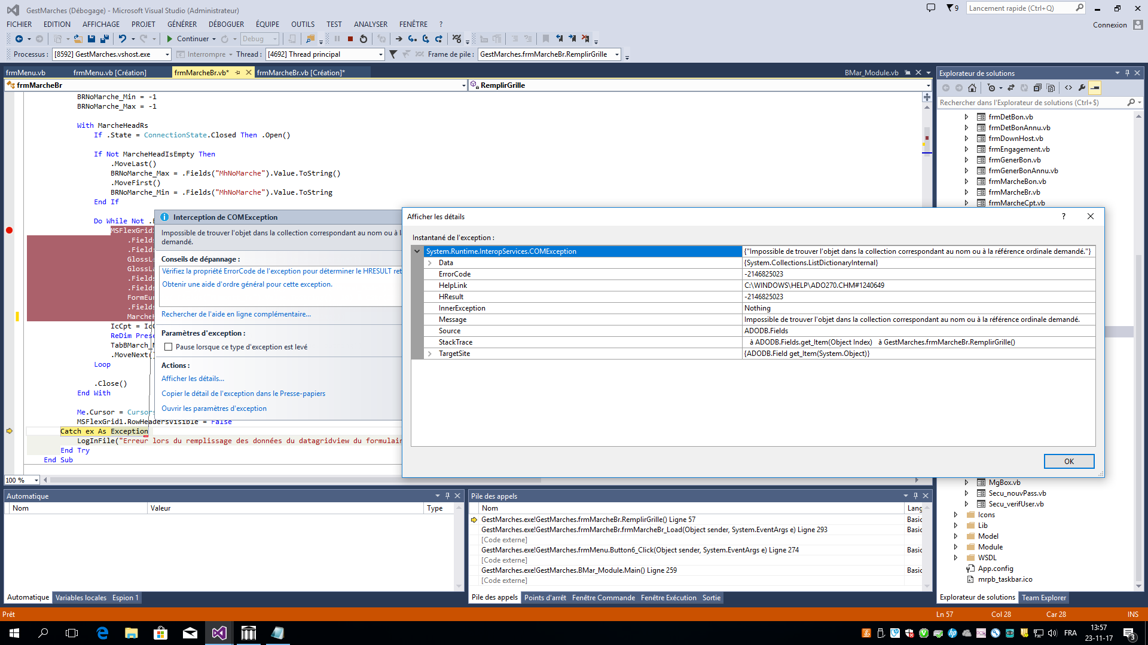Click the Step Into arrow icon
This screenshot has width=1148, height=645.
[x=413, y=39]
